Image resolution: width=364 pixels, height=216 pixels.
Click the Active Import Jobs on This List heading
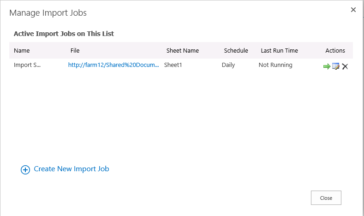point(64,34)
